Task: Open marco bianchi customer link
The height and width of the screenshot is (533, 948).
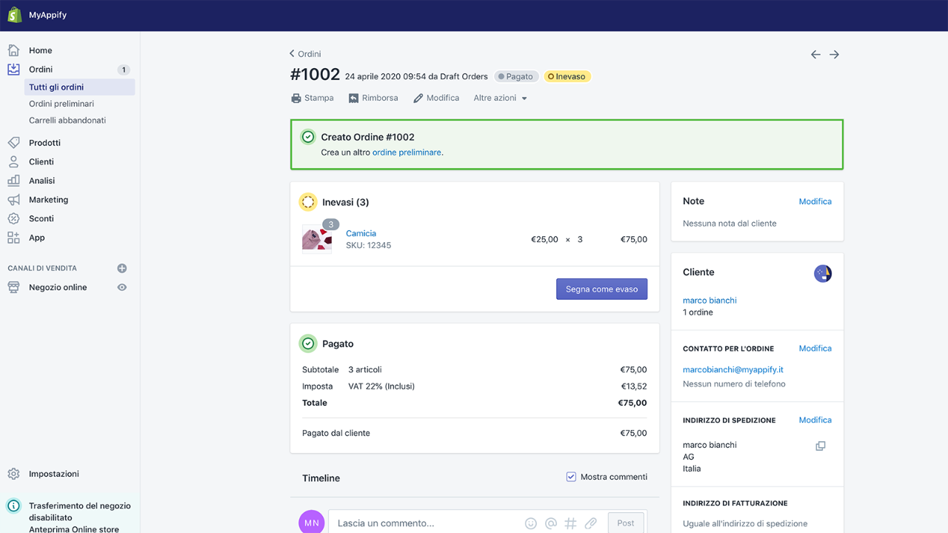Action: [710, 301]
